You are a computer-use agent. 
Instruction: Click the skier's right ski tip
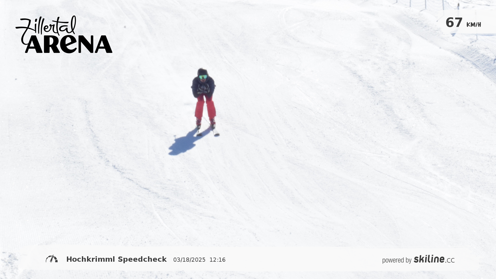click(x=199, y=134)
